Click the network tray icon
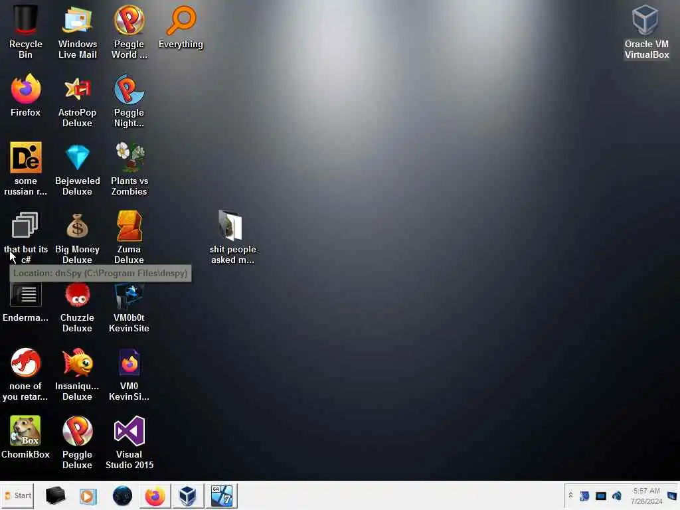Viewport: 680px width, 510px height. (600, 495)
